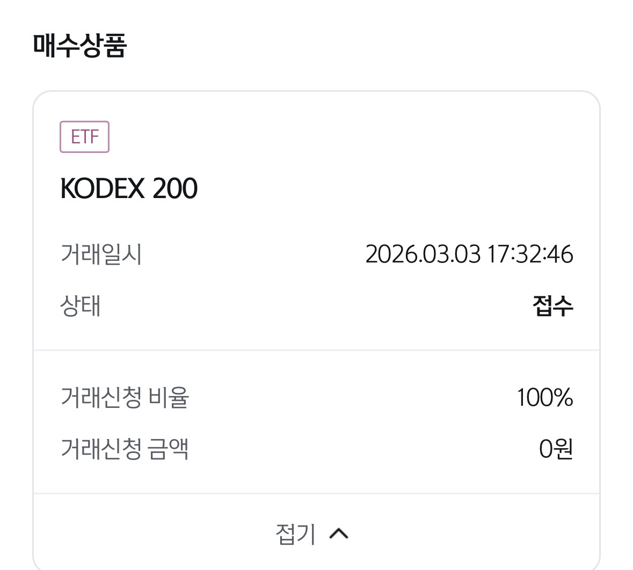Click the 거래신청 word in the ratio row
The height and width of the screenshot is (570, 633).
(101, 398)
